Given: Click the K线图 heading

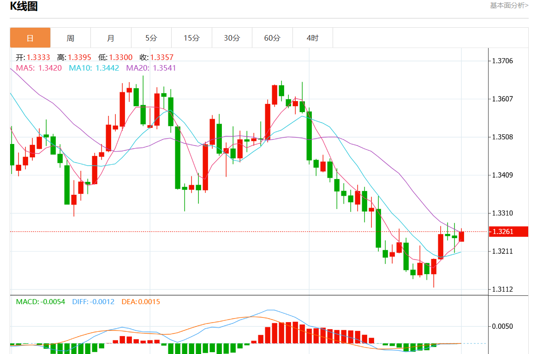Looking at the screenshot, I should [24, 6].
